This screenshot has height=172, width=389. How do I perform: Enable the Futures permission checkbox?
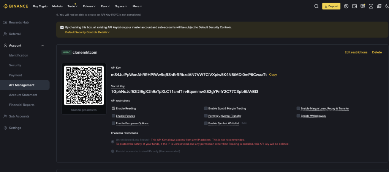114,116
